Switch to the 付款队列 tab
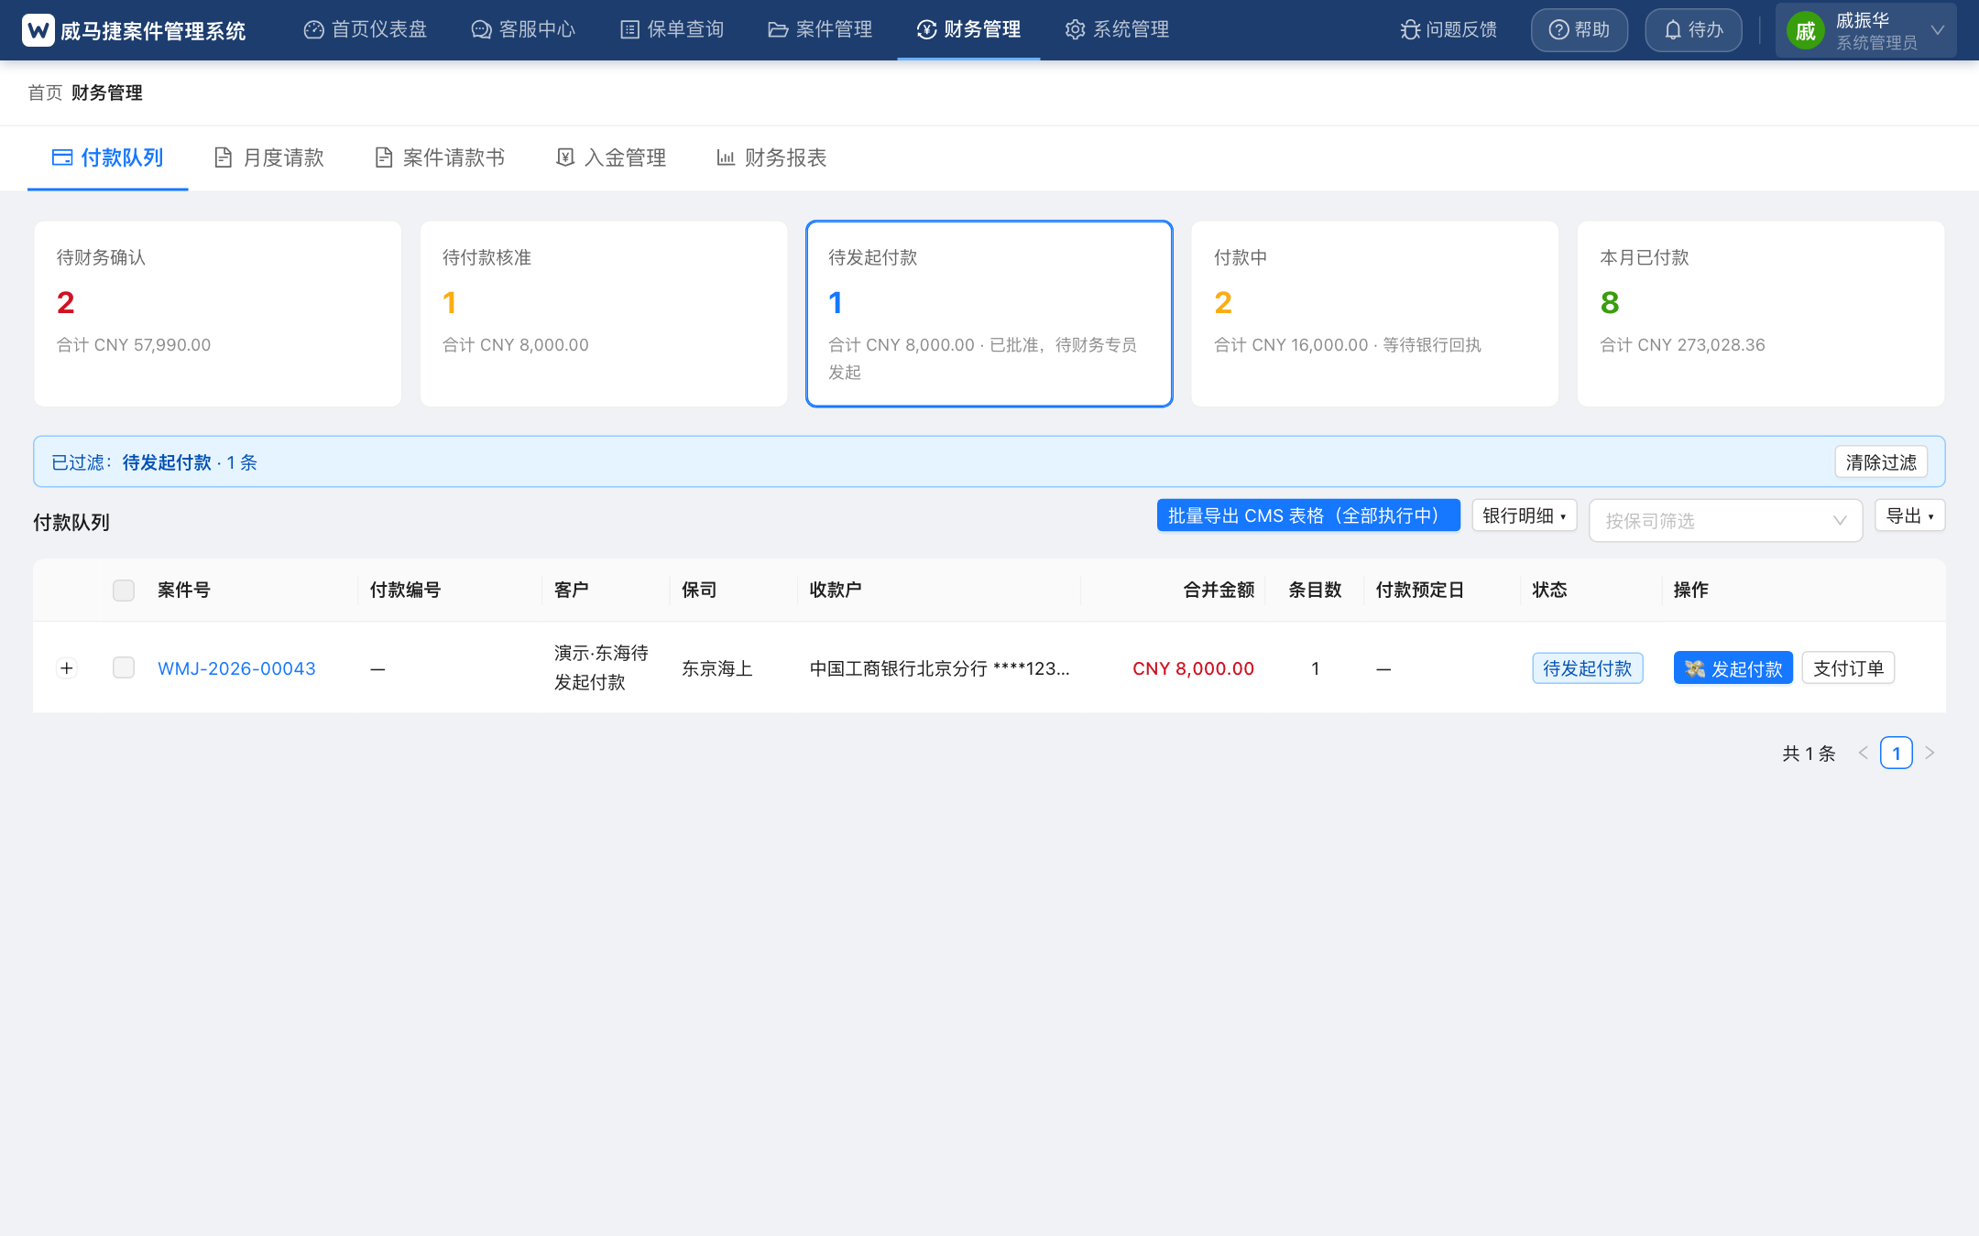The image size is (1979, 1236). (108, 157)
